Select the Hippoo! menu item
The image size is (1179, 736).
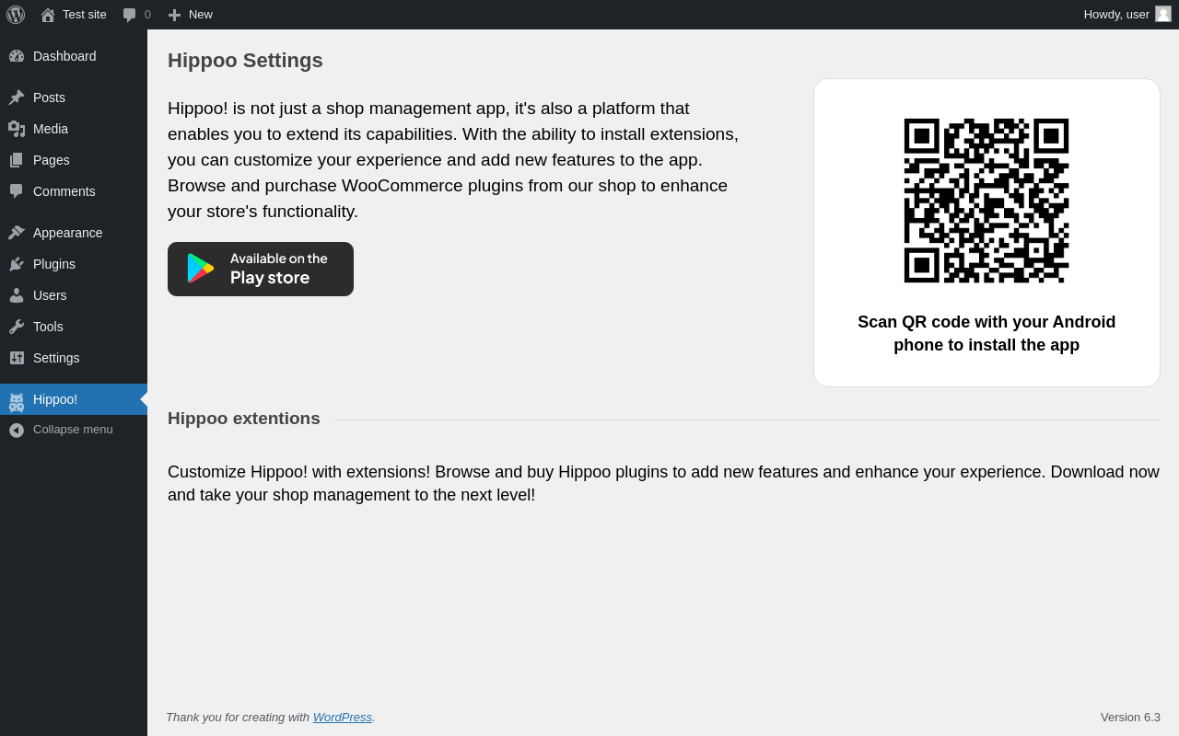pos(74,399)
